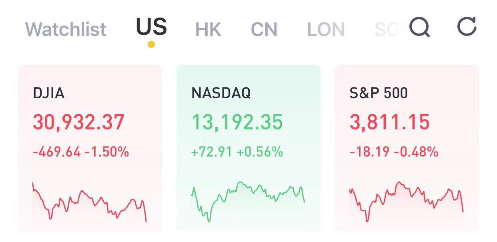Tap NASDAQ value 13,192.35
The width and height of the screenshot is (497, 242).
(x=237, y=122)
